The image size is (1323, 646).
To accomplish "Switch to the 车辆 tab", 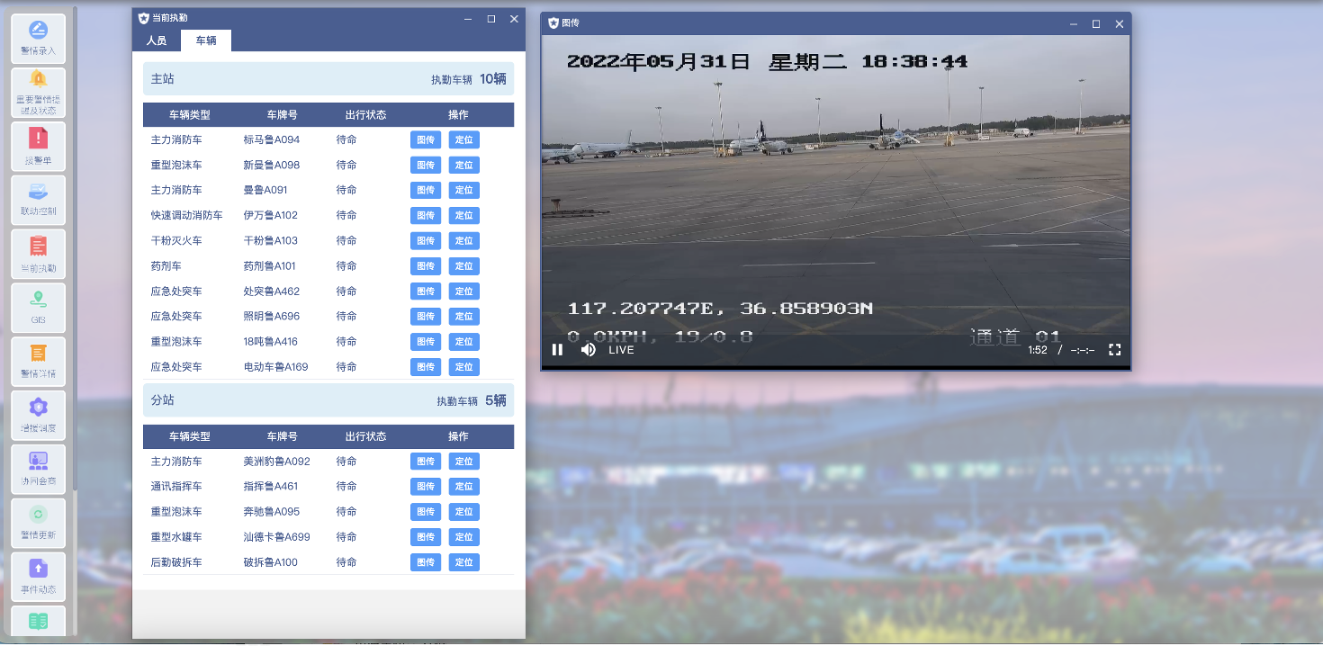I will (206, 40).
